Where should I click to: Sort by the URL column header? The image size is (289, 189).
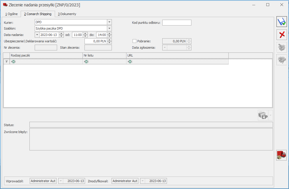(x=177, y=55)
